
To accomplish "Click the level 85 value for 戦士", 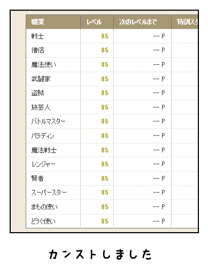I will coord(105,36).
